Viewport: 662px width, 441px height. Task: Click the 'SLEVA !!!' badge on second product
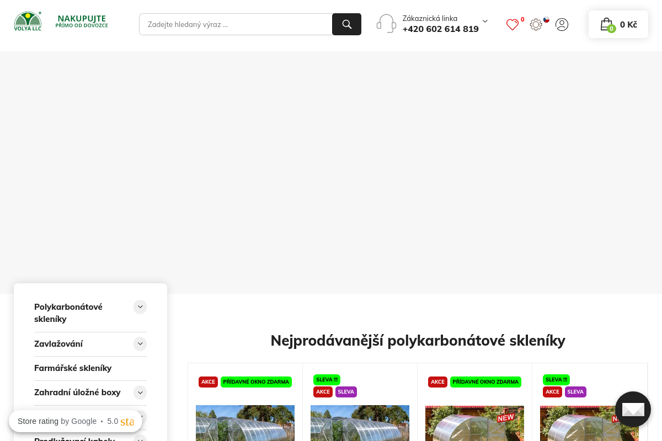(327, 380)
